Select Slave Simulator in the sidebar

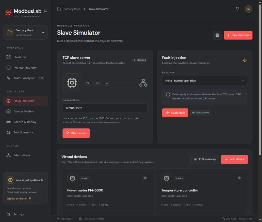(25, 101)
